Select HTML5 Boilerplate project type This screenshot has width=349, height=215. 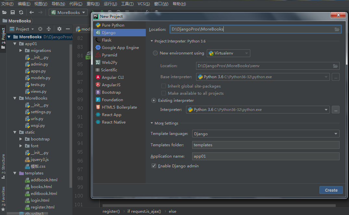click(119, 107)
